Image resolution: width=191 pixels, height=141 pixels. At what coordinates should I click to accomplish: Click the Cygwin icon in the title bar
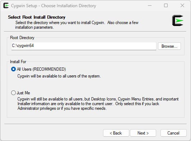pos(6,5)
